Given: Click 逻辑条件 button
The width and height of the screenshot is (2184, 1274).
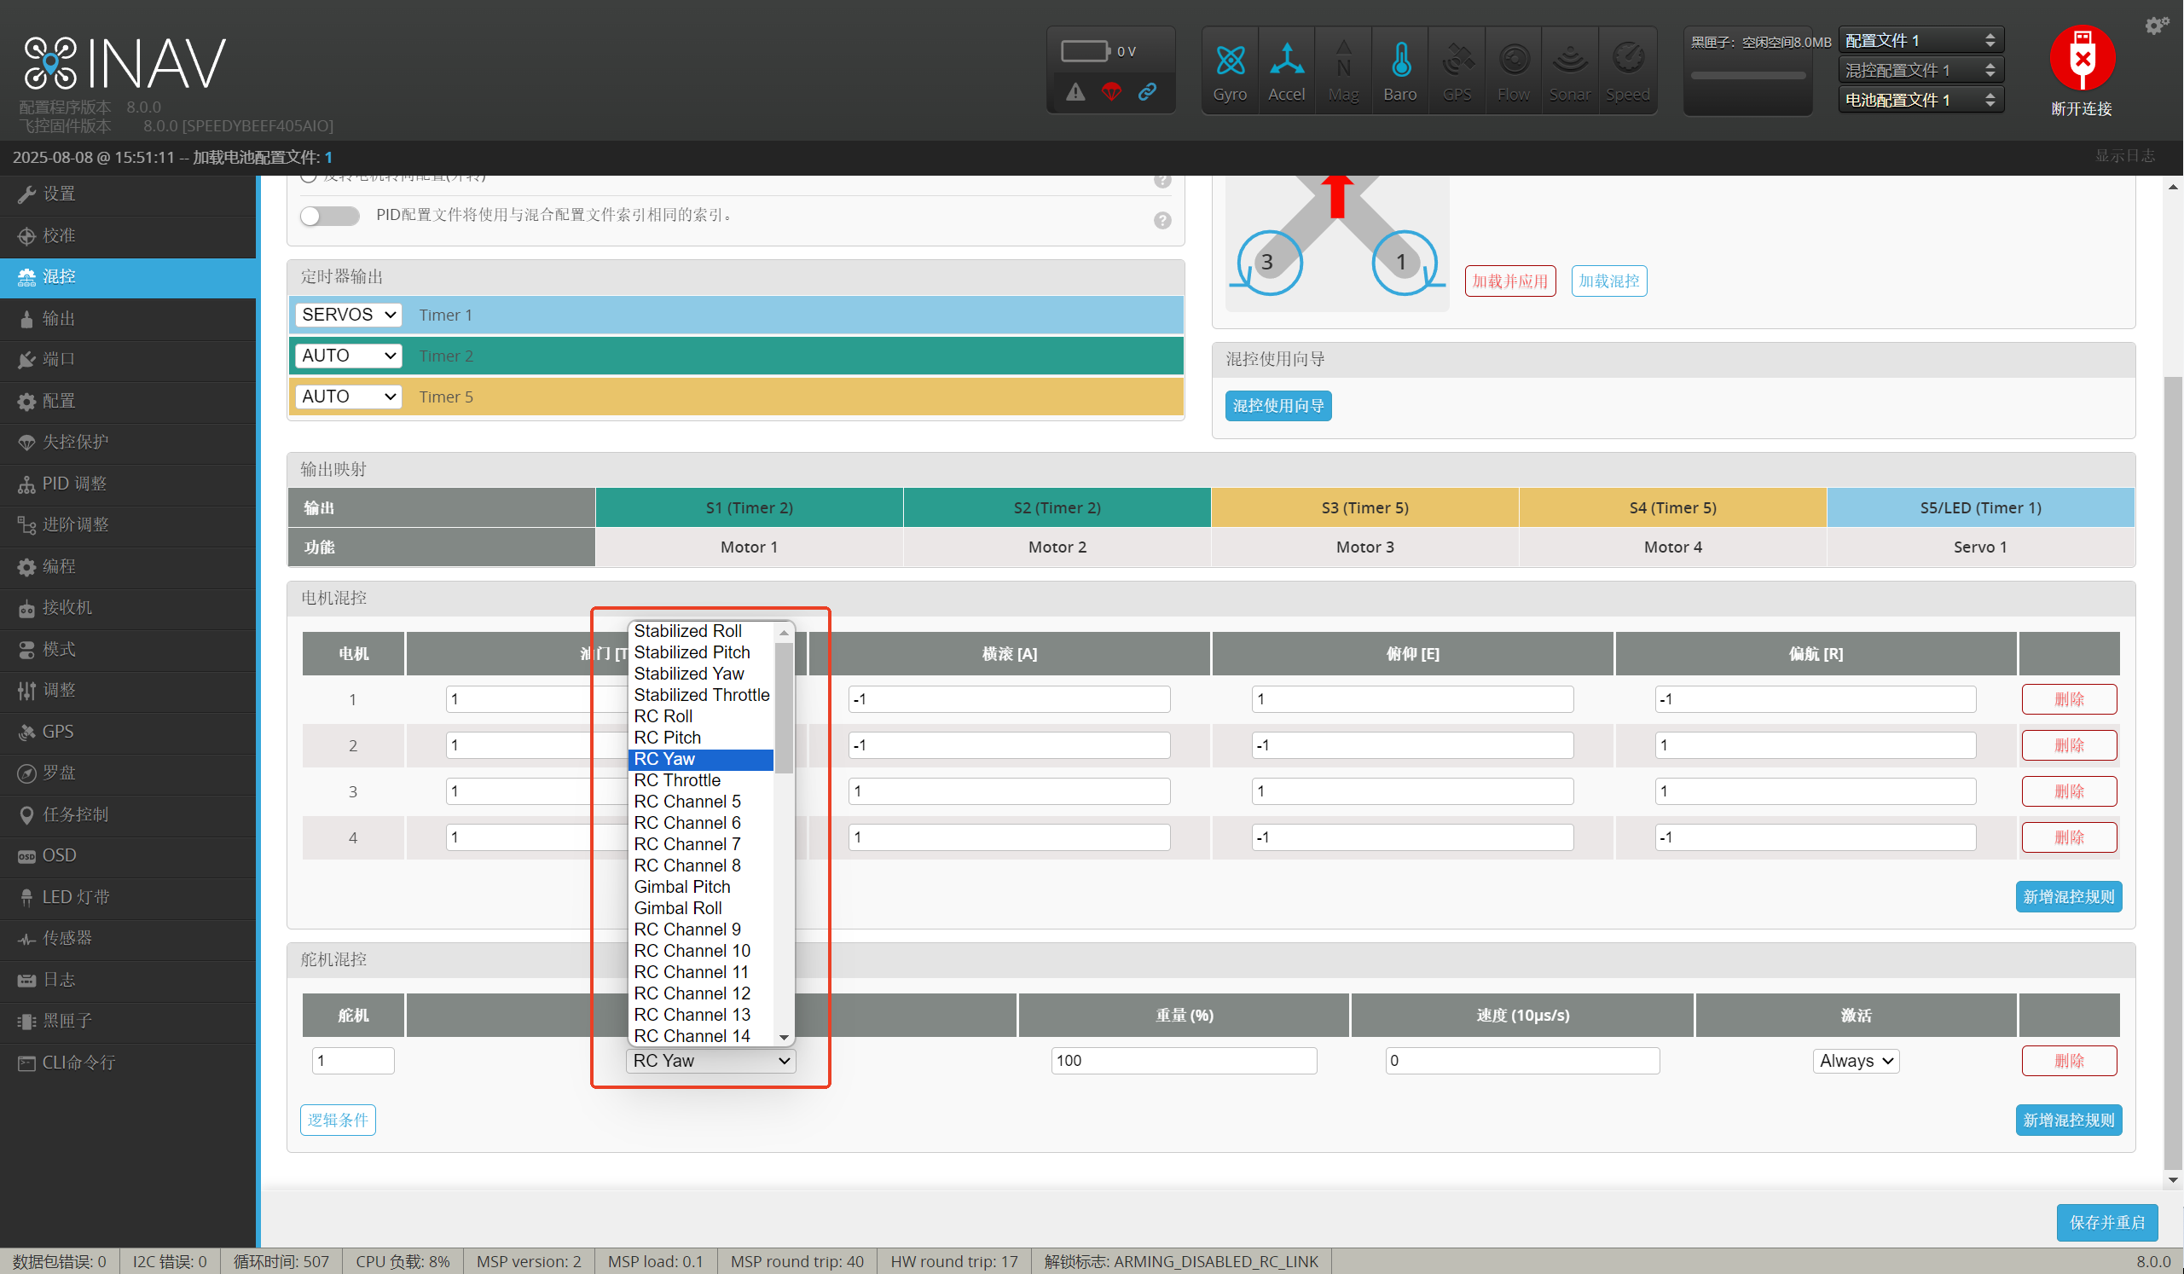Looking at the screenshot, I should click(338, 1120).
